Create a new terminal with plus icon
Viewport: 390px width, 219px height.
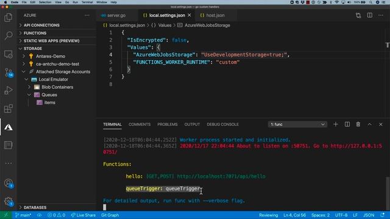(x=336, y=124)
